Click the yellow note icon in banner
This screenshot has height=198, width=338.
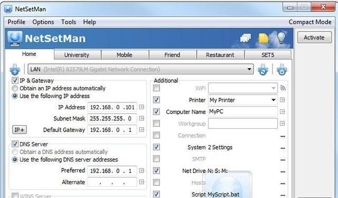click(x=263, y=38)
